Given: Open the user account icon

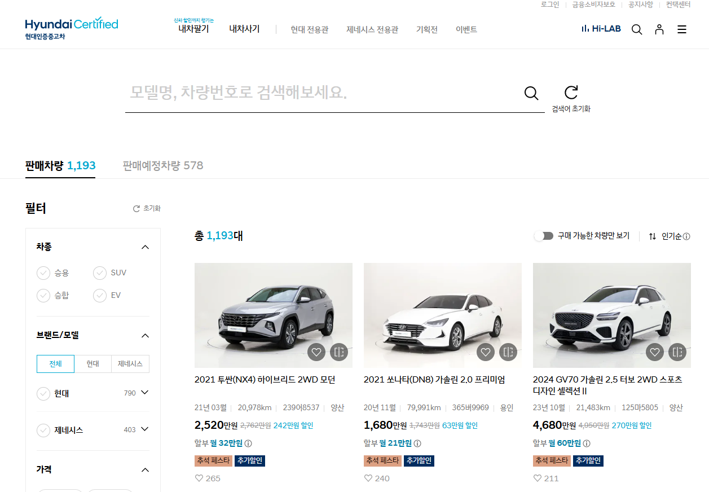Looking at the screenshot, I should [659, 29].
